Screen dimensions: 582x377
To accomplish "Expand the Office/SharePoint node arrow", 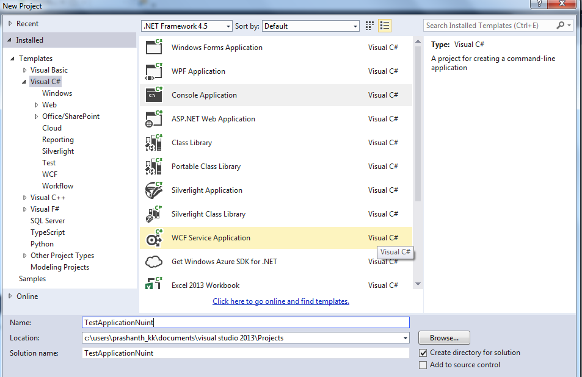I will (x=37, y=117).
